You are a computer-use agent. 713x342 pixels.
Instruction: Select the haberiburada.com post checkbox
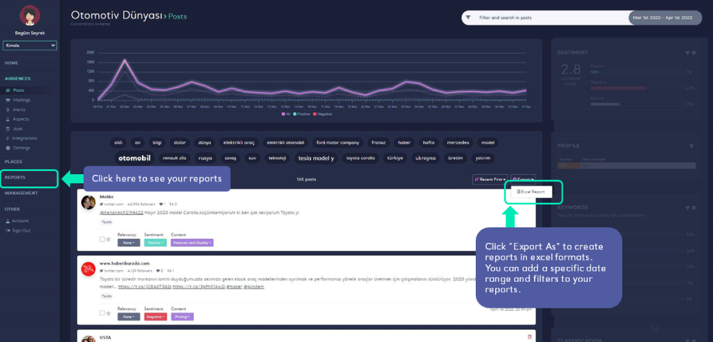pyautogui.click(x=102, y=313)
